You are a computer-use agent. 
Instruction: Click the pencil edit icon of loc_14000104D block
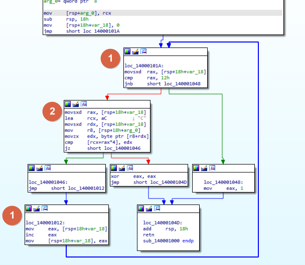click(149, 208)
